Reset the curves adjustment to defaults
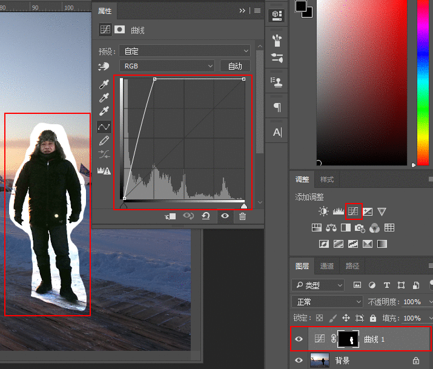 (x=206, y=216)
